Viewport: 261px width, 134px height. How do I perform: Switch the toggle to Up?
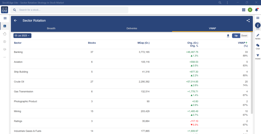(236, 36)
